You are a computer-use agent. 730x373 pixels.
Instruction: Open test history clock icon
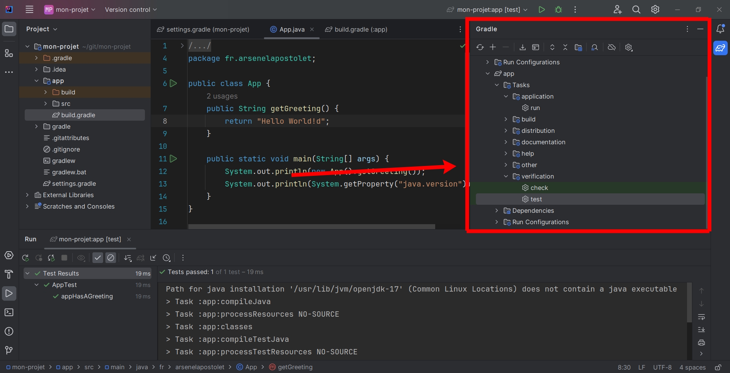point(166,258)
